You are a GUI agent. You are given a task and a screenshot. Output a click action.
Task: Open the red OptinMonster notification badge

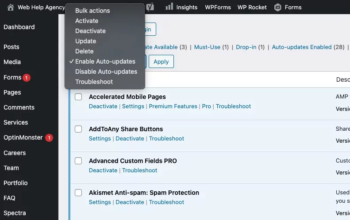pyautogui.click(x=49, y=138)
